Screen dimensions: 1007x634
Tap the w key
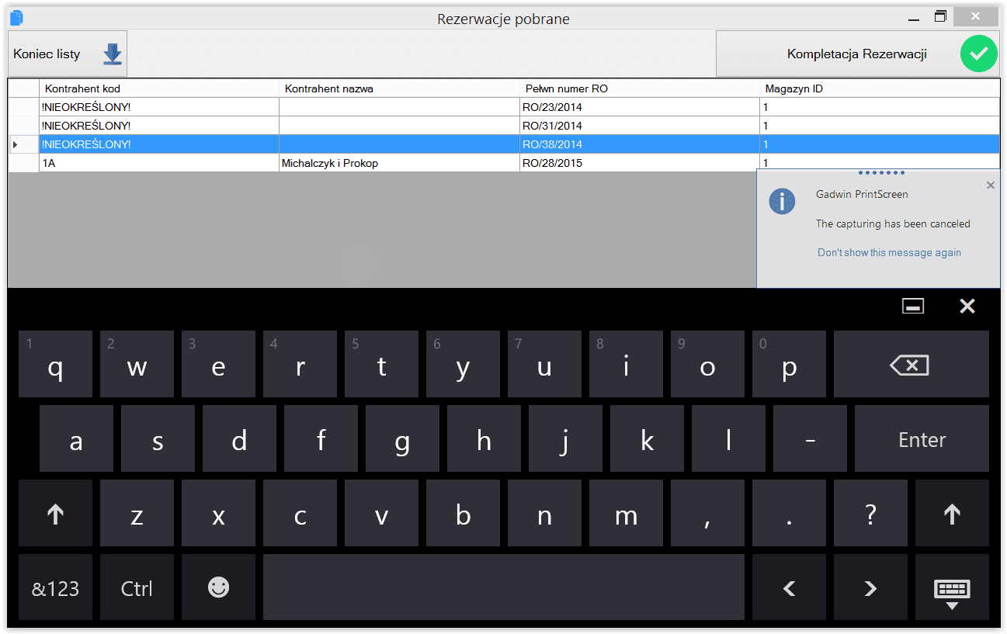point(137,364)
